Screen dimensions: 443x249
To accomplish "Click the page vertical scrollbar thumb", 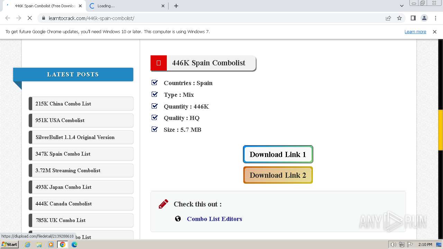I will [x=440, y=130].
